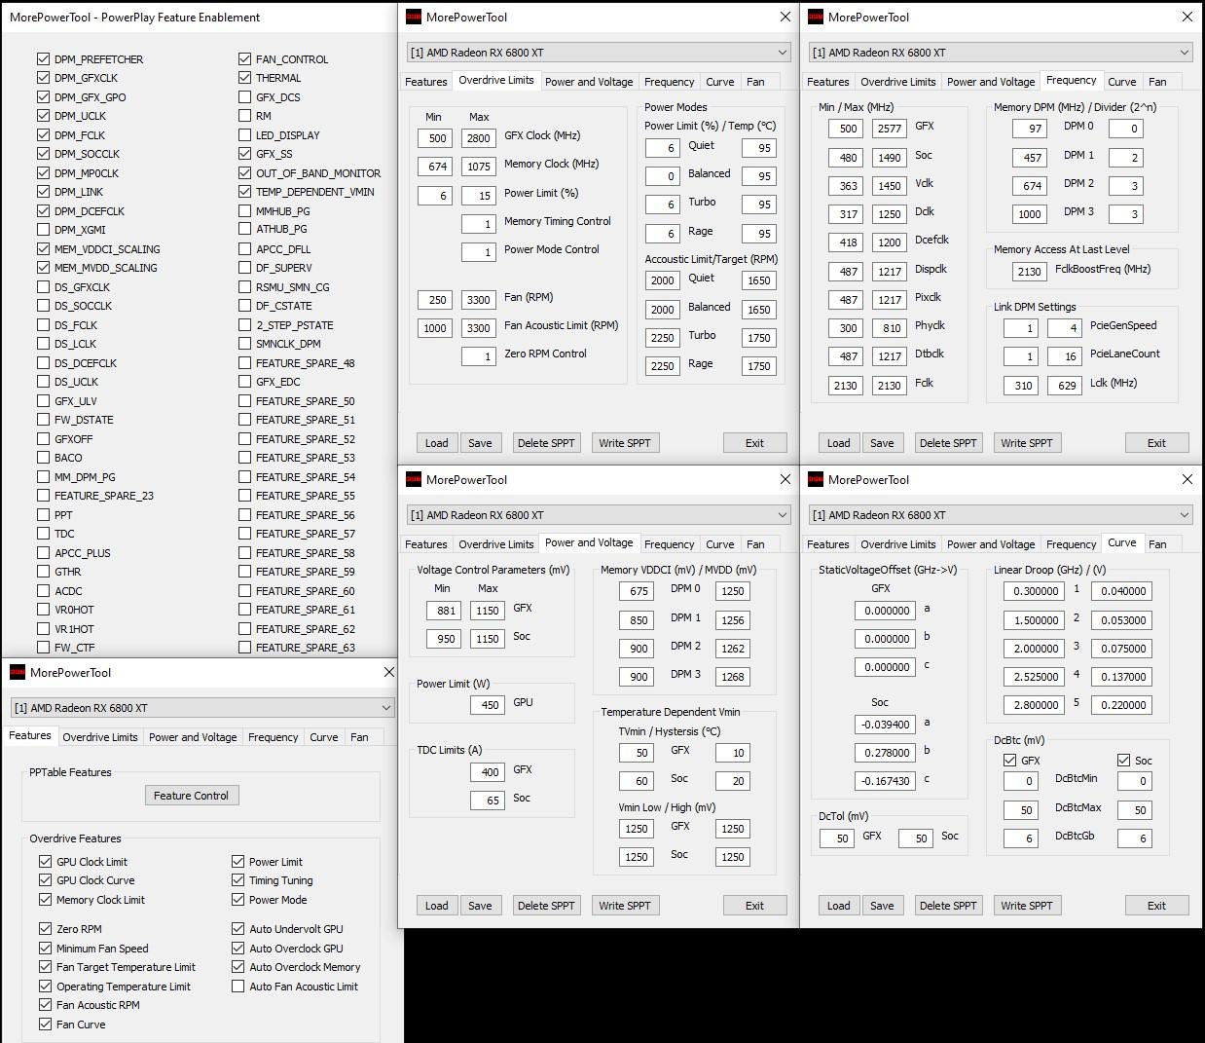Click Write SPPT in Overdrive Limits window
Screen dimensions: 1205x1043
625,443
